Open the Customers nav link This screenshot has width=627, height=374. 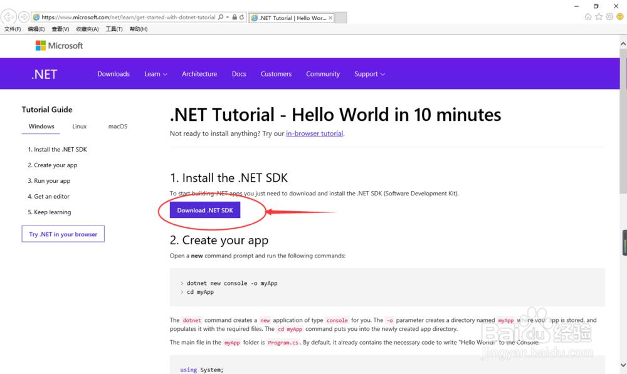tap(276, 74)
